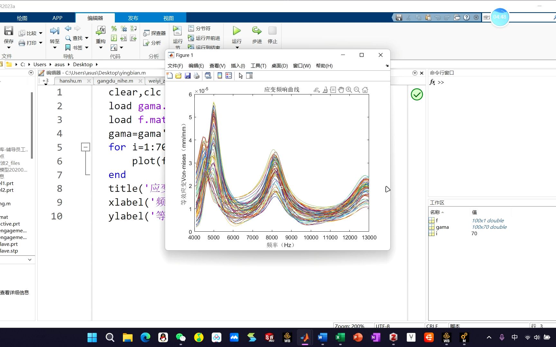This screenshot has height=347, width=556.
Task: Enable the pan hand tool on the figure
Action: coord(341,90)
